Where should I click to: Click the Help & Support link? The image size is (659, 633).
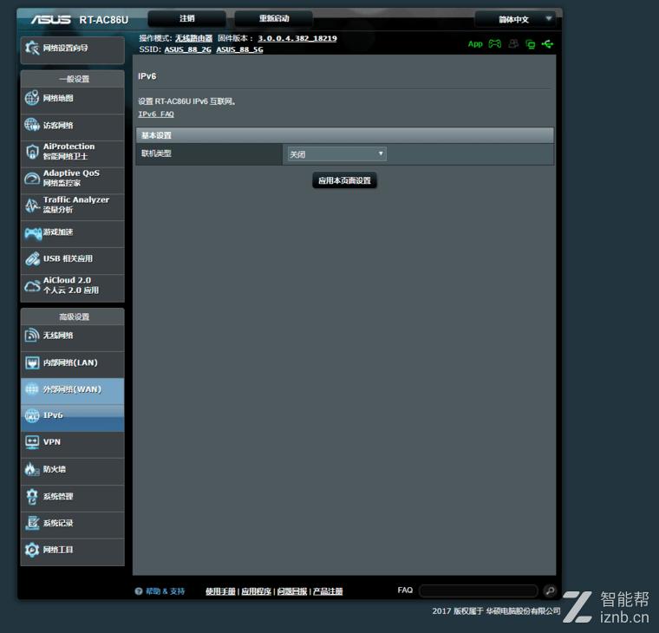pyautogui.click(x=165, y=591)
